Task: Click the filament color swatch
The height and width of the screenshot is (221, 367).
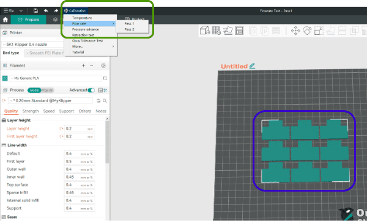Action: click(5, 78)
